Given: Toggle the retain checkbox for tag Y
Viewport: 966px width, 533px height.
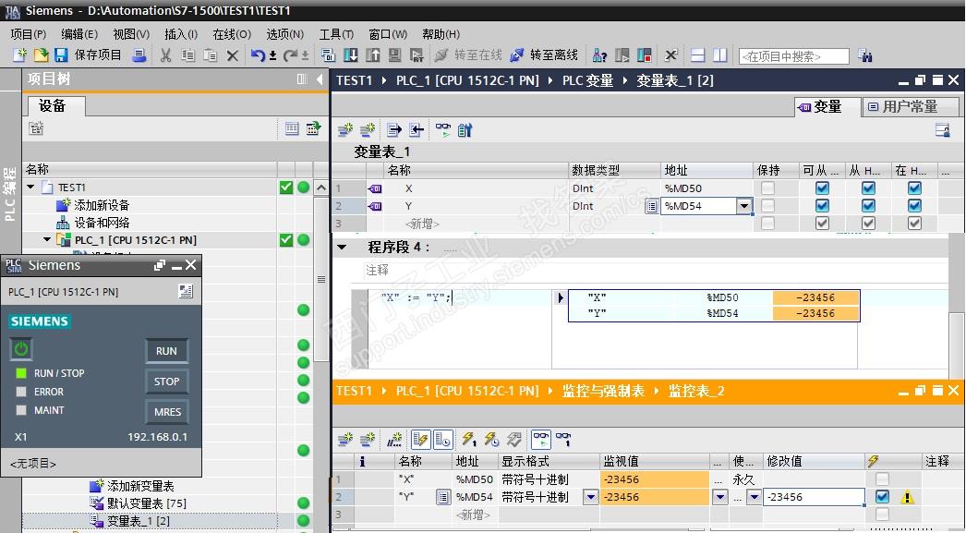Looking at the screenshot, I should coord(767,206).
